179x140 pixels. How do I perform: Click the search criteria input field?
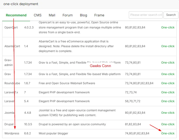[x=146, y=15]
